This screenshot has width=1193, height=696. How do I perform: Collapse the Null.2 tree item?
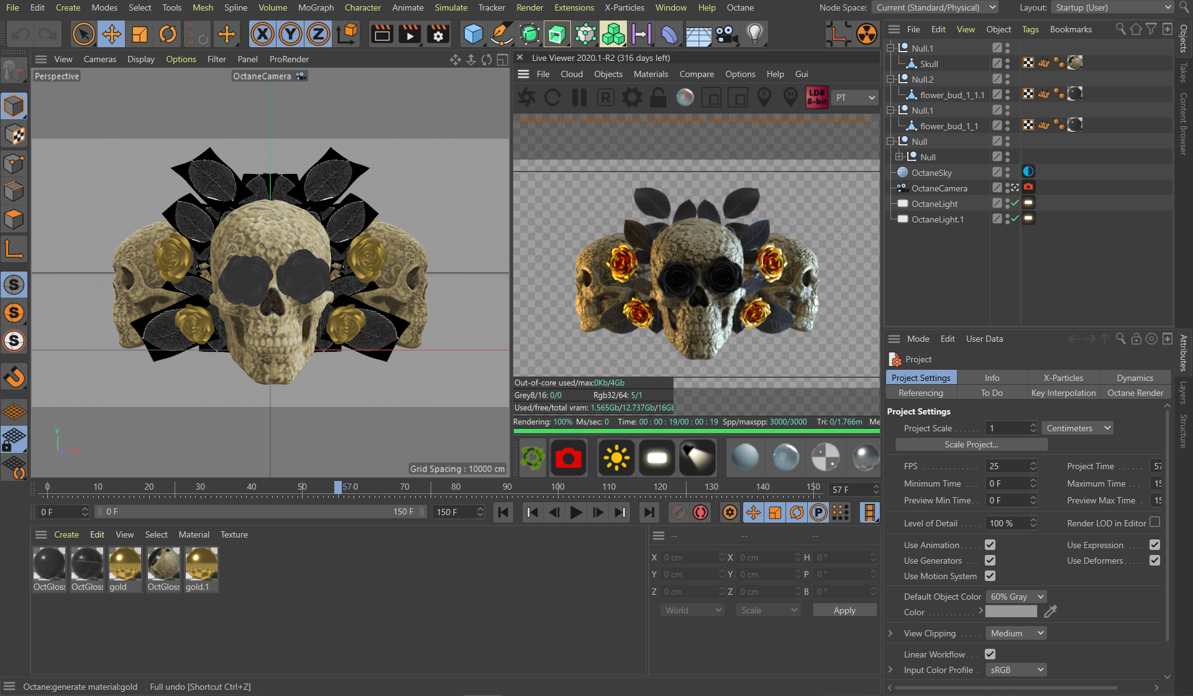(891, 80)
